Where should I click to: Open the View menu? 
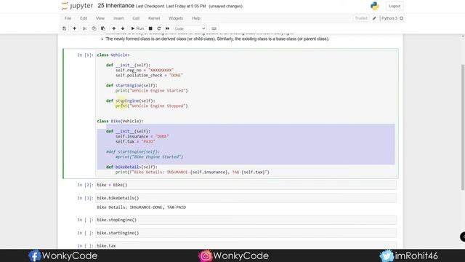[100, 18]
